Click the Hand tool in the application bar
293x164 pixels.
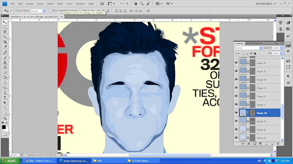[136, 4]
